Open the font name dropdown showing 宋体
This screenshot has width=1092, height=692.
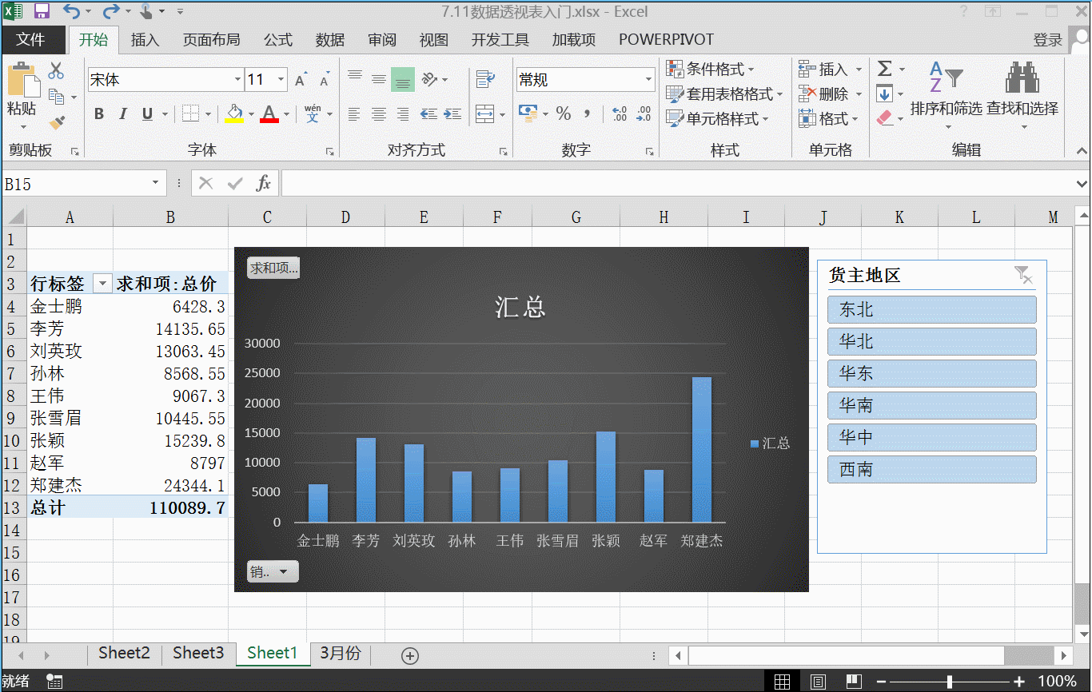(236, 79)
